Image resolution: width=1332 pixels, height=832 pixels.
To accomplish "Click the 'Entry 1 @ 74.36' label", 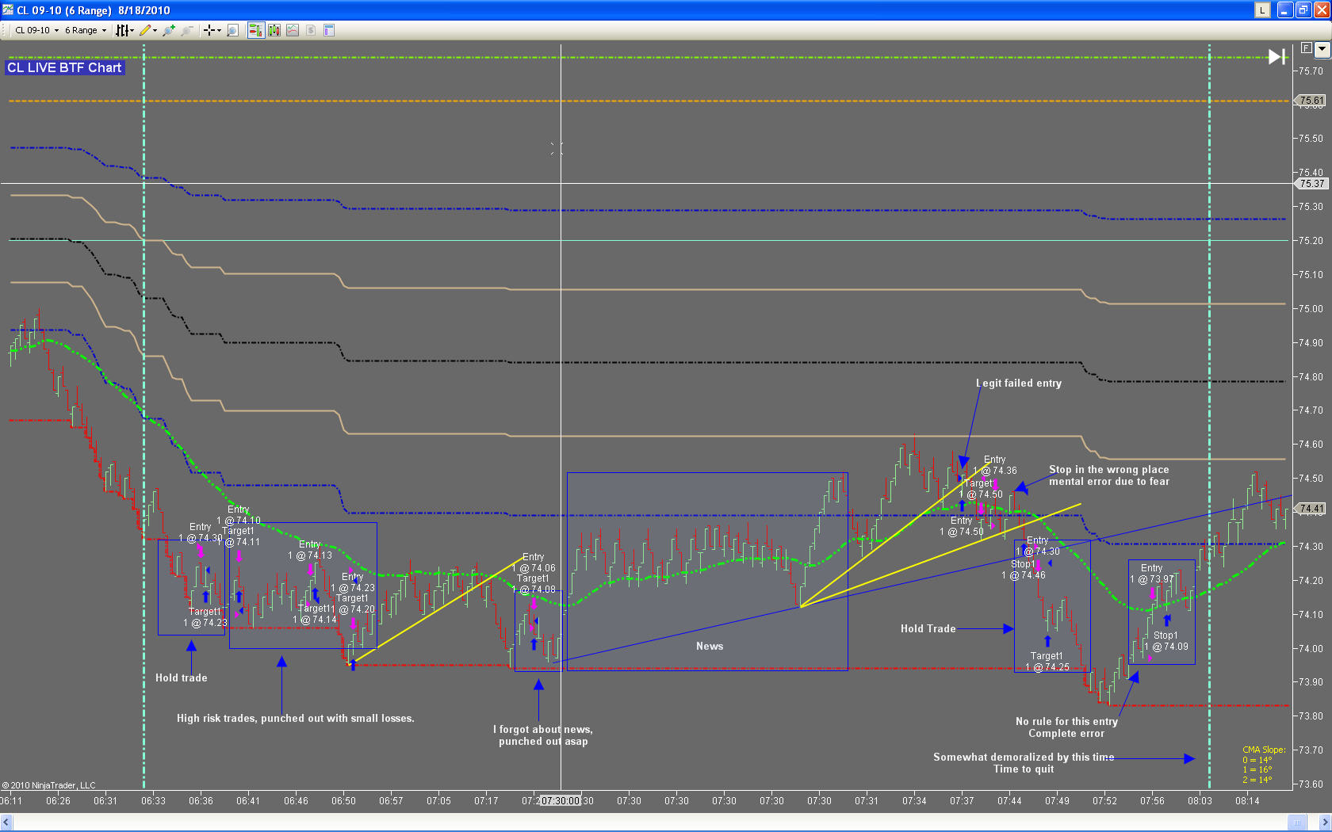I will click(x=995, y=465).
